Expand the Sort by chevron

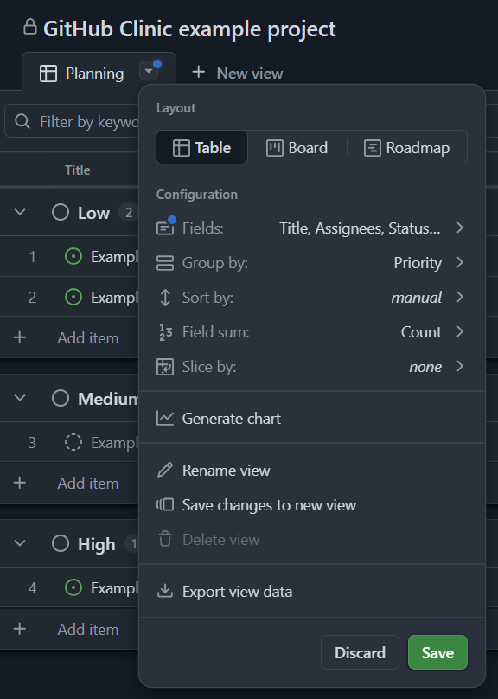[x=460, y=297]
